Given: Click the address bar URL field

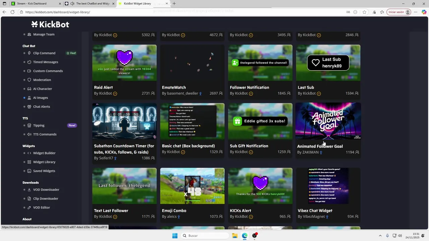Looking at the screenshot, I should click(181, 12).
